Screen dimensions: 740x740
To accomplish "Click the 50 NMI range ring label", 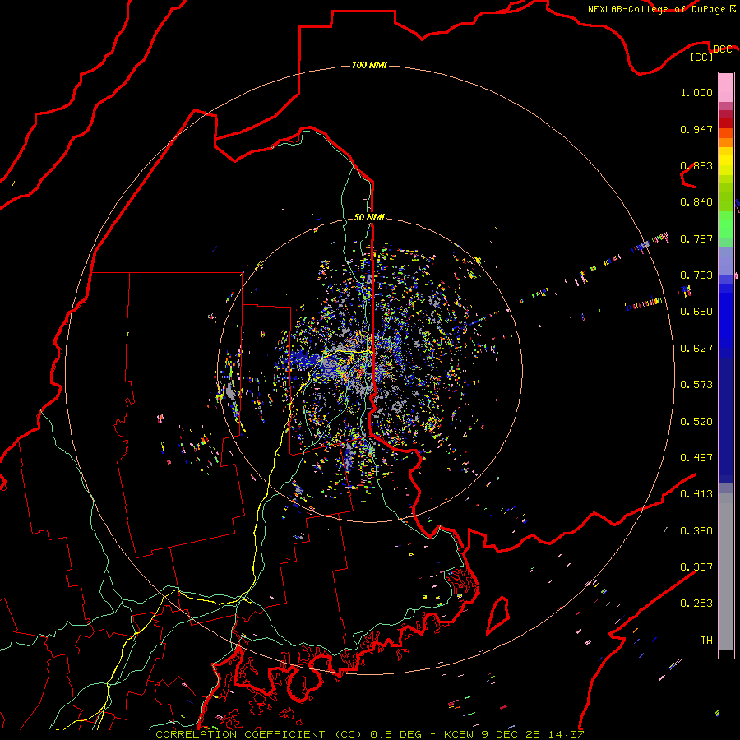I will pyautogui.click(x=369, y=217).
